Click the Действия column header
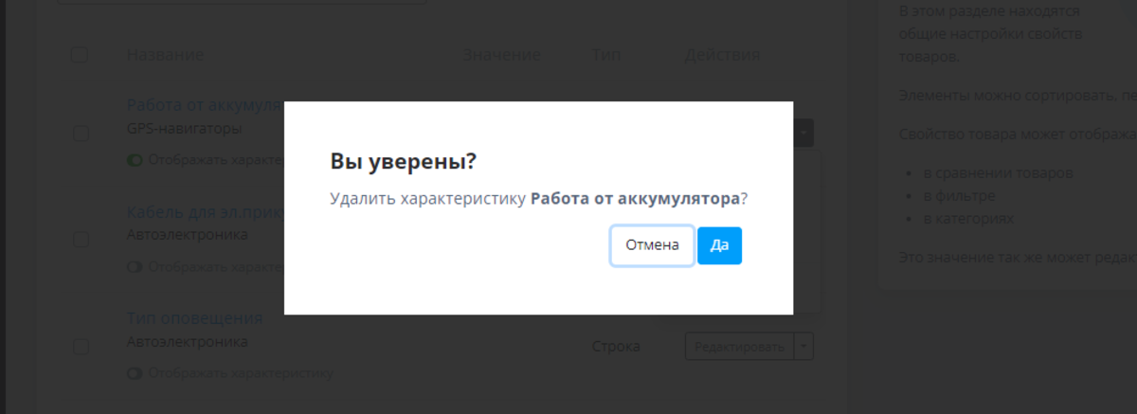Image resolution: width=1137 pixels, height=414 pixels. pyautogui.click(x=722, y=55)
